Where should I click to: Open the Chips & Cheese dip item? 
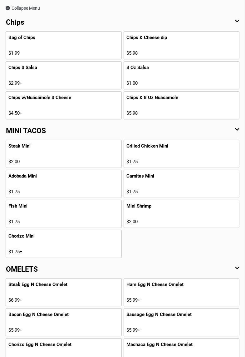tap(181, 45)
